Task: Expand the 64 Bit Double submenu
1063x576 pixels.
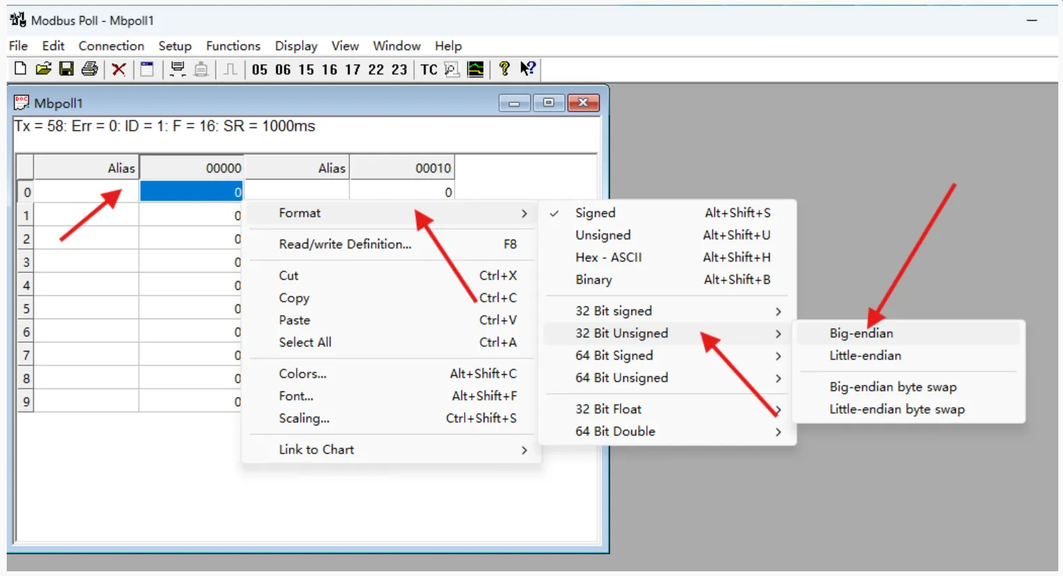Action: click(667, 431)
